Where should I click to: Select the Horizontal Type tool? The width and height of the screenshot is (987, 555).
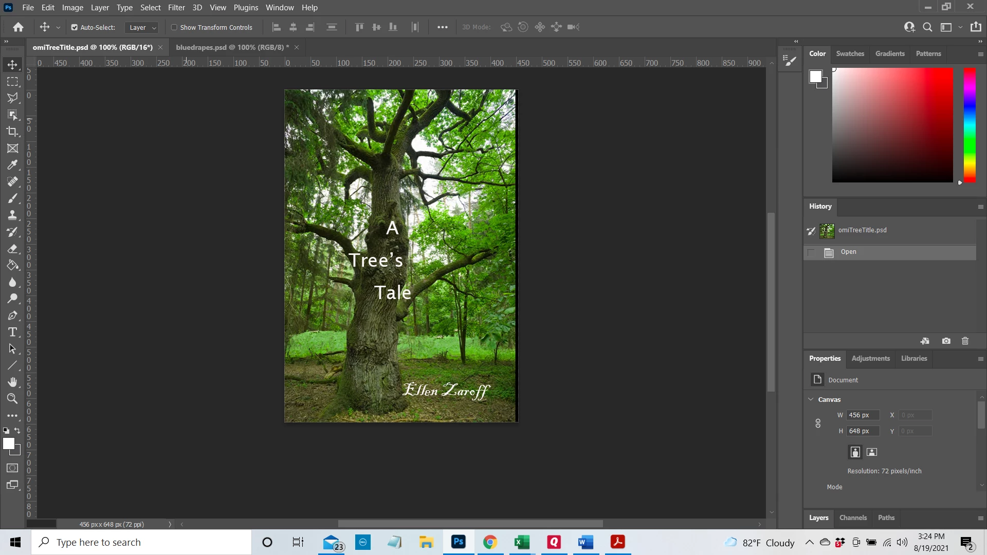12,332
